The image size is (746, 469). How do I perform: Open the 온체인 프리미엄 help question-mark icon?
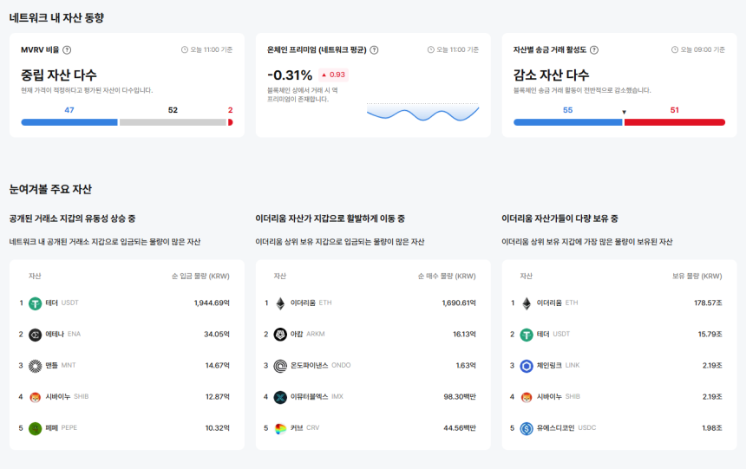pos(375,50)
